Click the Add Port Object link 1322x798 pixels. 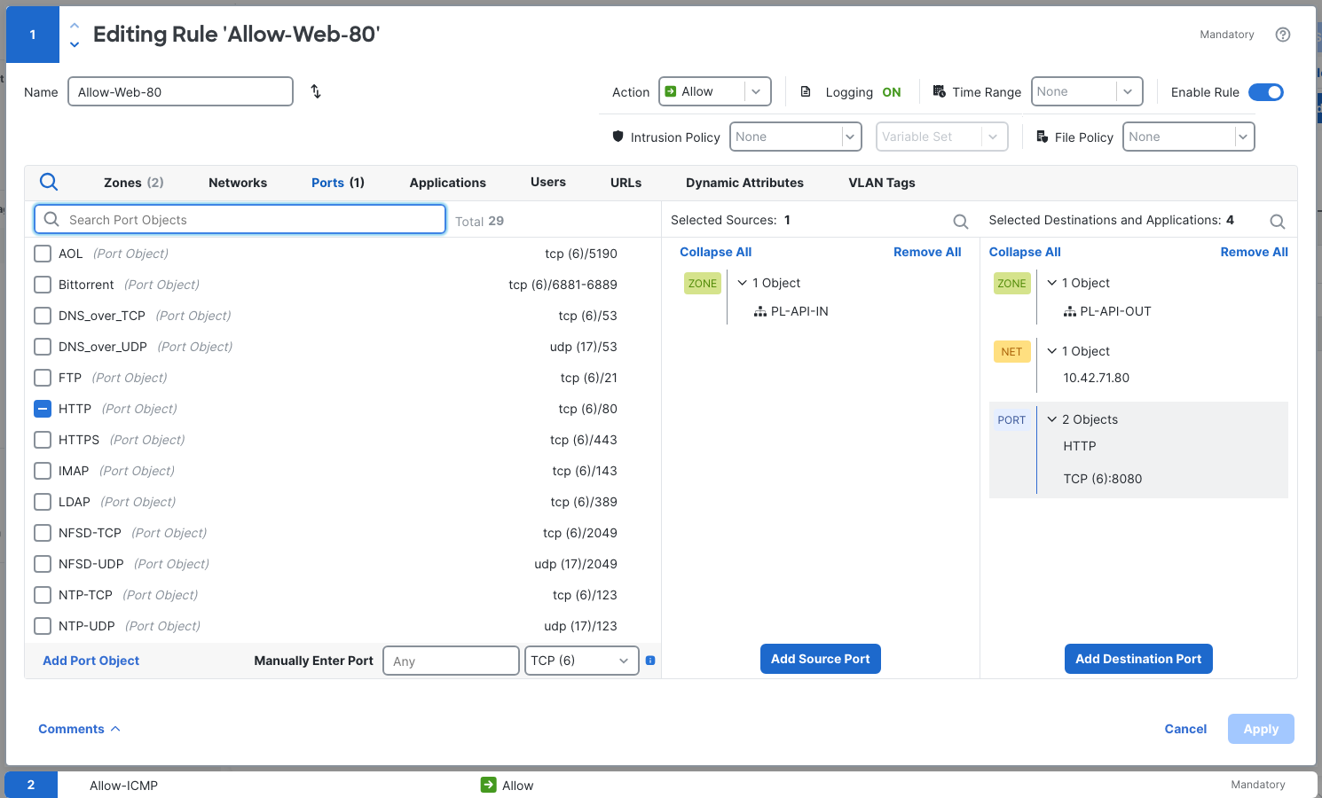(91, 661)
